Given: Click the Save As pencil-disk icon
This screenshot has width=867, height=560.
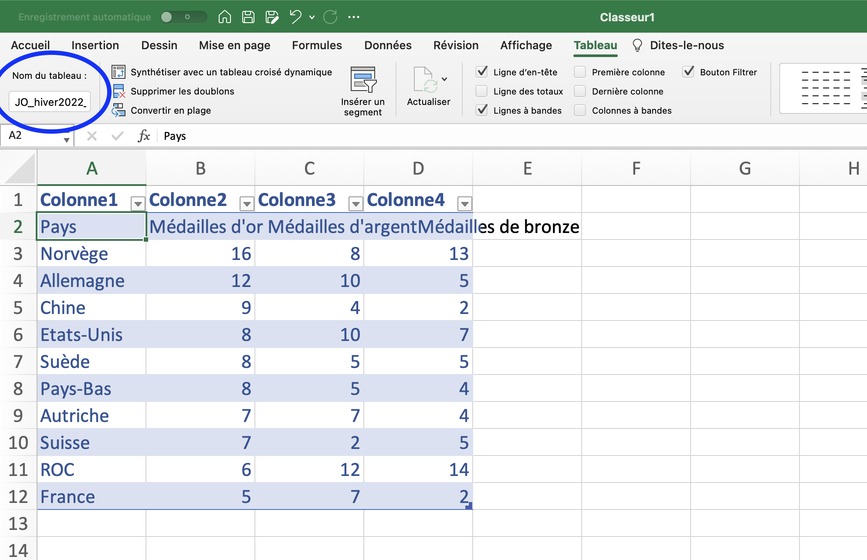Looking at the screenshot, I should coord(272,17).
